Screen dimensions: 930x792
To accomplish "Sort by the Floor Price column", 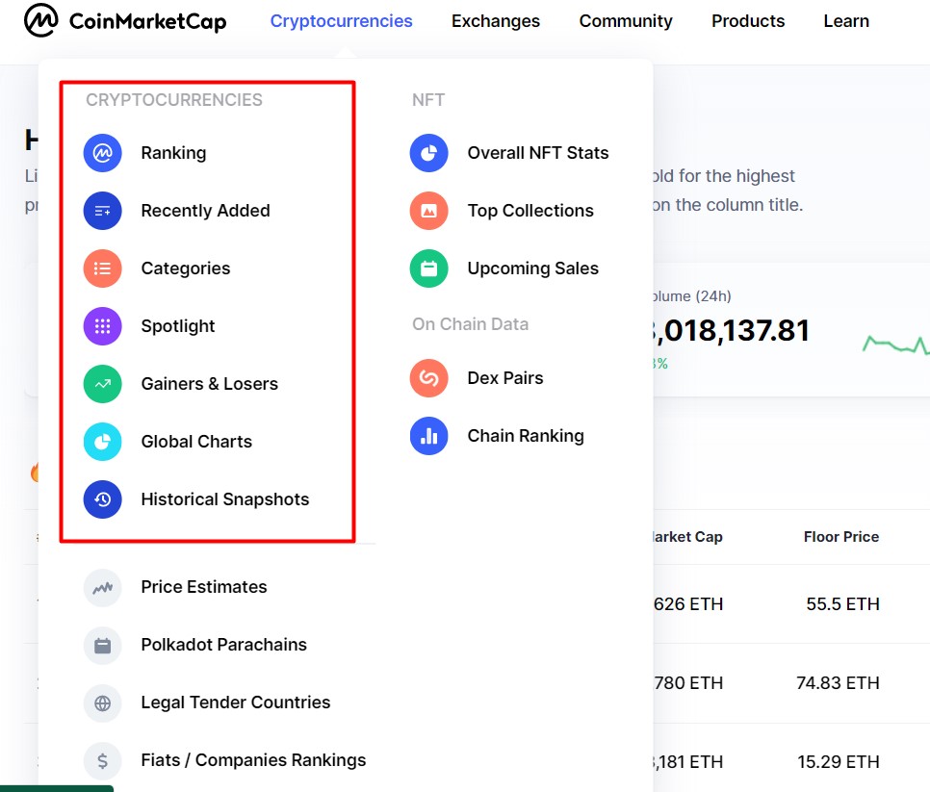I will [841, 536].
